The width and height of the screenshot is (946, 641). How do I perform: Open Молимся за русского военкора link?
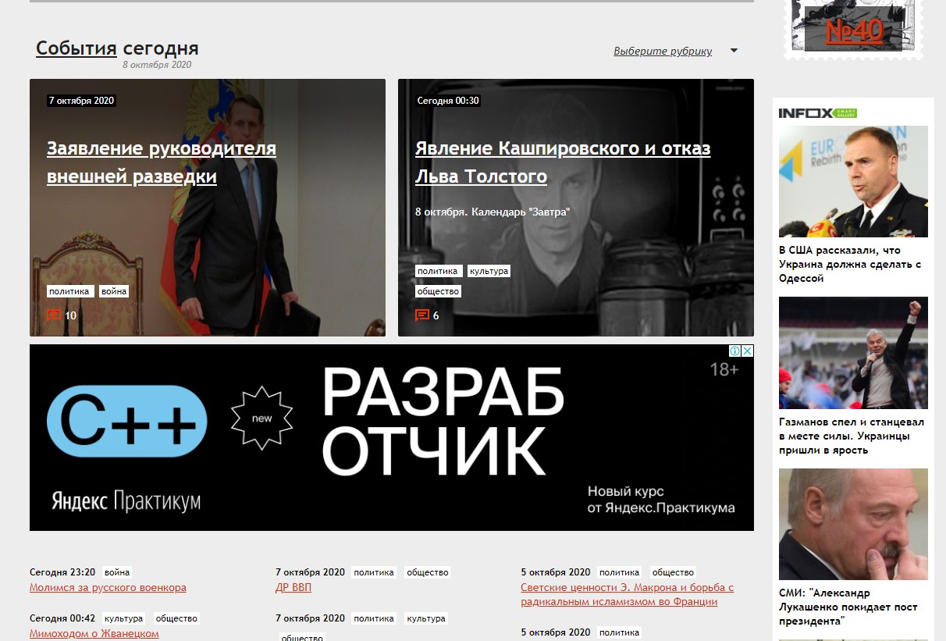pyautogui.click(x=108, y=587)
